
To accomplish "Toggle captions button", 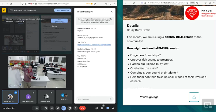I will (x=52, y=108).
